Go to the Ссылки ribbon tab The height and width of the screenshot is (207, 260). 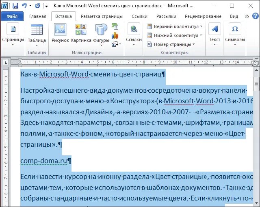pos(139,16)
